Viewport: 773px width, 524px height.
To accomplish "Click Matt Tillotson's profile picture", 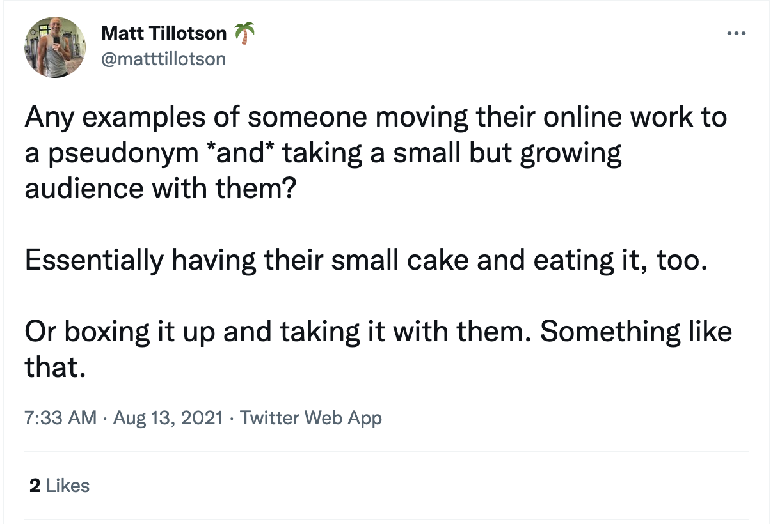I will 55,47.
